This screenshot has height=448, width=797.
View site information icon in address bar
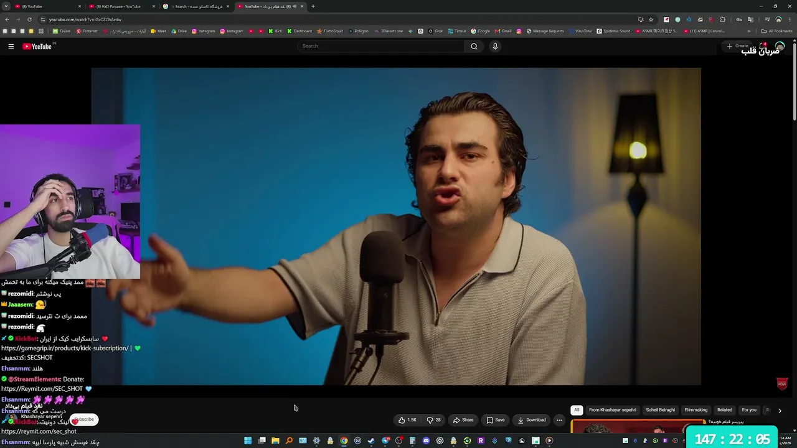42,19
